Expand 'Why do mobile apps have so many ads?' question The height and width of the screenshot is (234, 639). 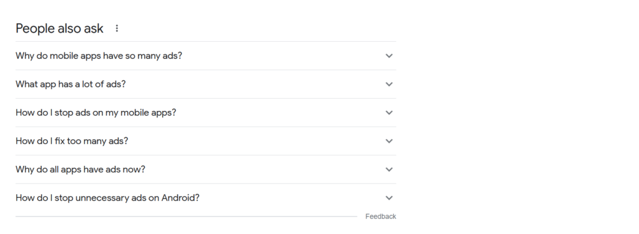[205, 56]
